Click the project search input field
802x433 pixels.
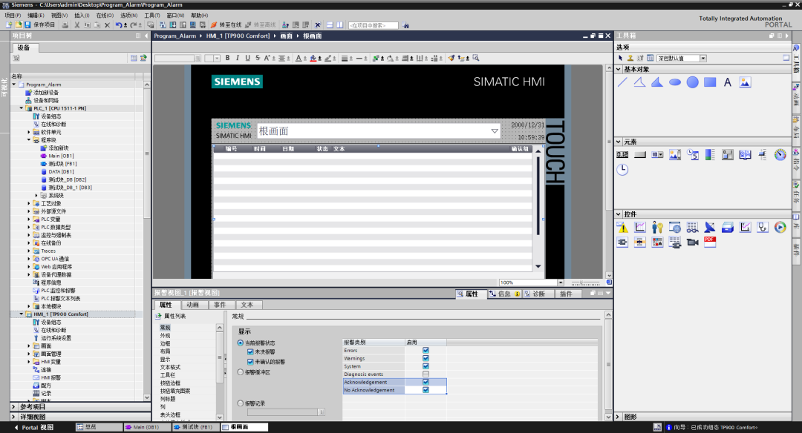tap(373, 25)
